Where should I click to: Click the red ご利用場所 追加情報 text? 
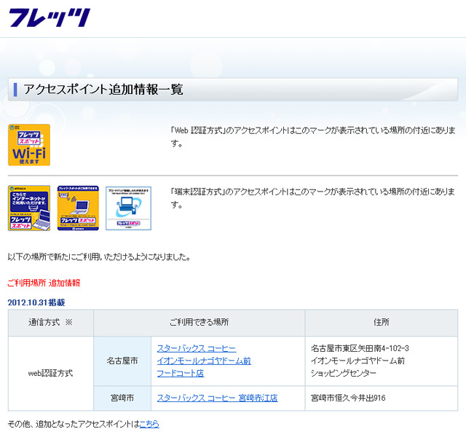(x=44, y=283)
